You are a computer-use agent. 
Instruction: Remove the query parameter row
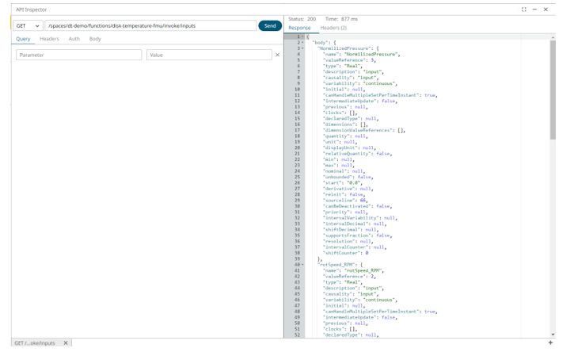(277, 55)
